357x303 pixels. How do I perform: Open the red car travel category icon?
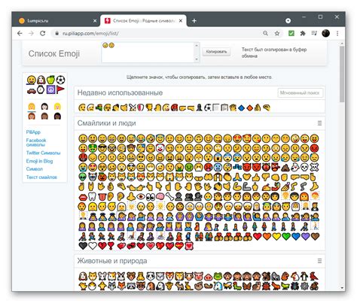click(32, 90)
